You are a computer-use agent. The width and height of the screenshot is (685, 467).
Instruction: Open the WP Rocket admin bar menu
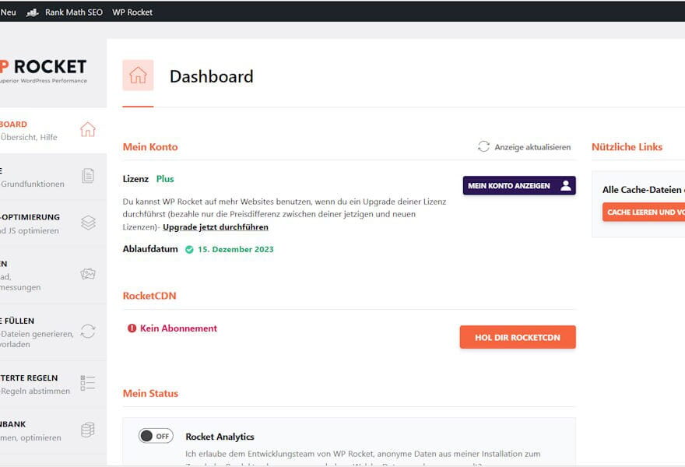[x=132, y=12]
